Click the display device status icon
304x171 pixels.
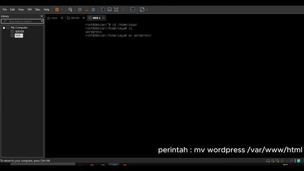(291, 161)
